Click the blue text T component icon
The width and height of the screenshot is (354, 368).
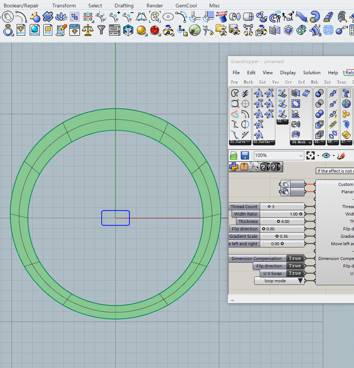pos(346,93)
